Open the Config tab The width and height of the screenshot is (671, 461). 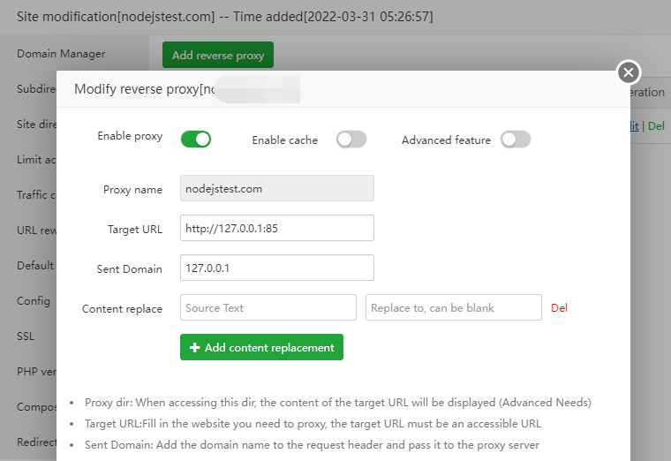coord(34,301)
